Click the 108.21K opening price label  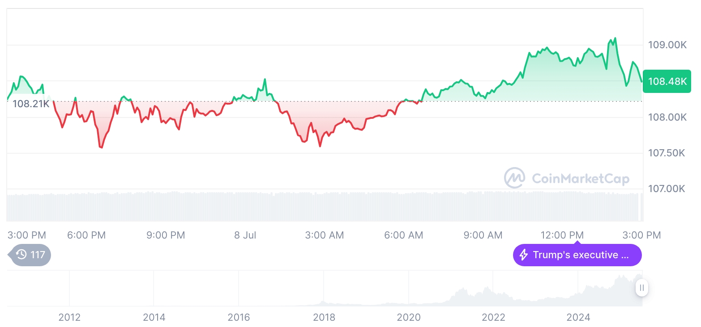pos(30,104)
